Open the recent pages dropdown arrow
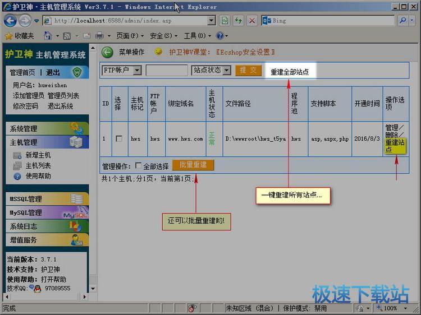This screenshot has height=315, width=421. tap(36, 21)
